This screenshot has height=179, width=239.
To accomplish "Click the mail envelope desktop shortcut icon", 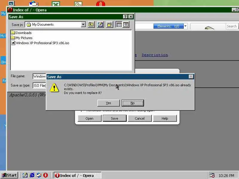I will pos(33,3).
